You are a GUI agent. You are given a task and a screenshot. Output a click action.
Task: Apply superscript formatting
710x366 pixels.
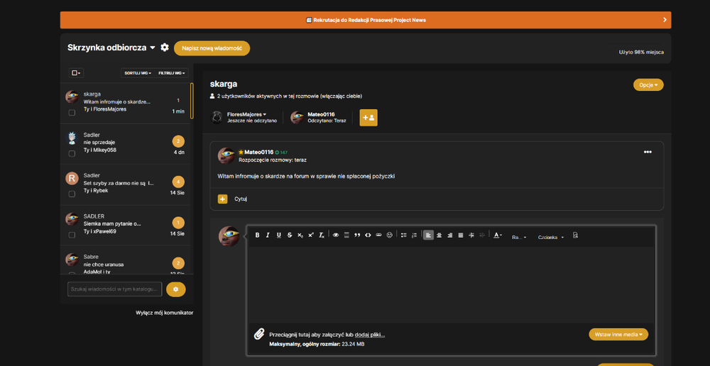(x=311, y=235)
